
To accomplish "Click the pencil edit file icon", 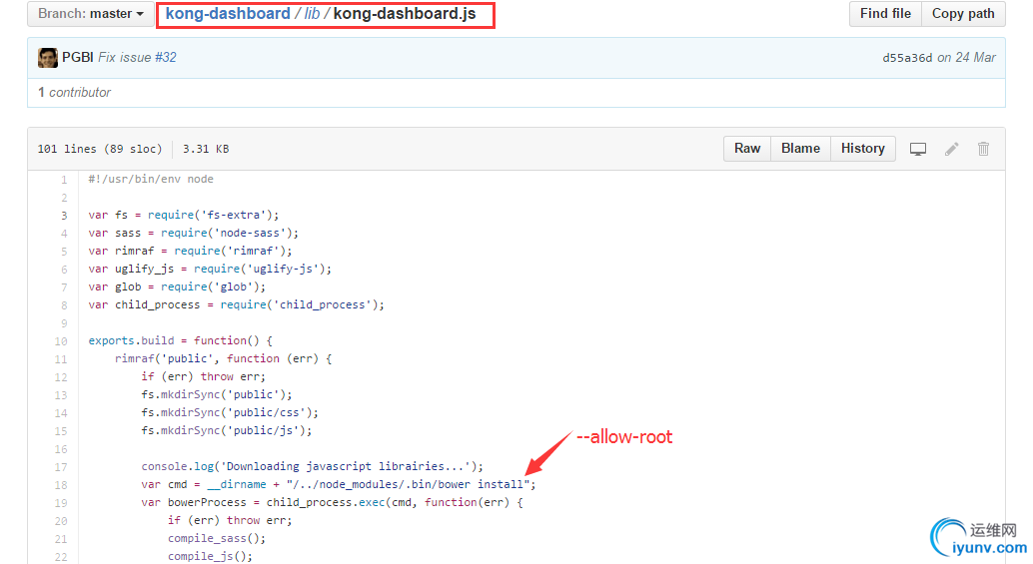I will 951,150.
